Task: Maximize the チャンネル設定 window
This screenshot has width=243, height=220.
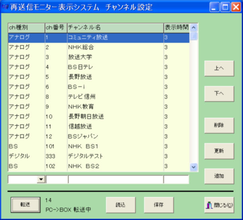Action: coord(225,7)
